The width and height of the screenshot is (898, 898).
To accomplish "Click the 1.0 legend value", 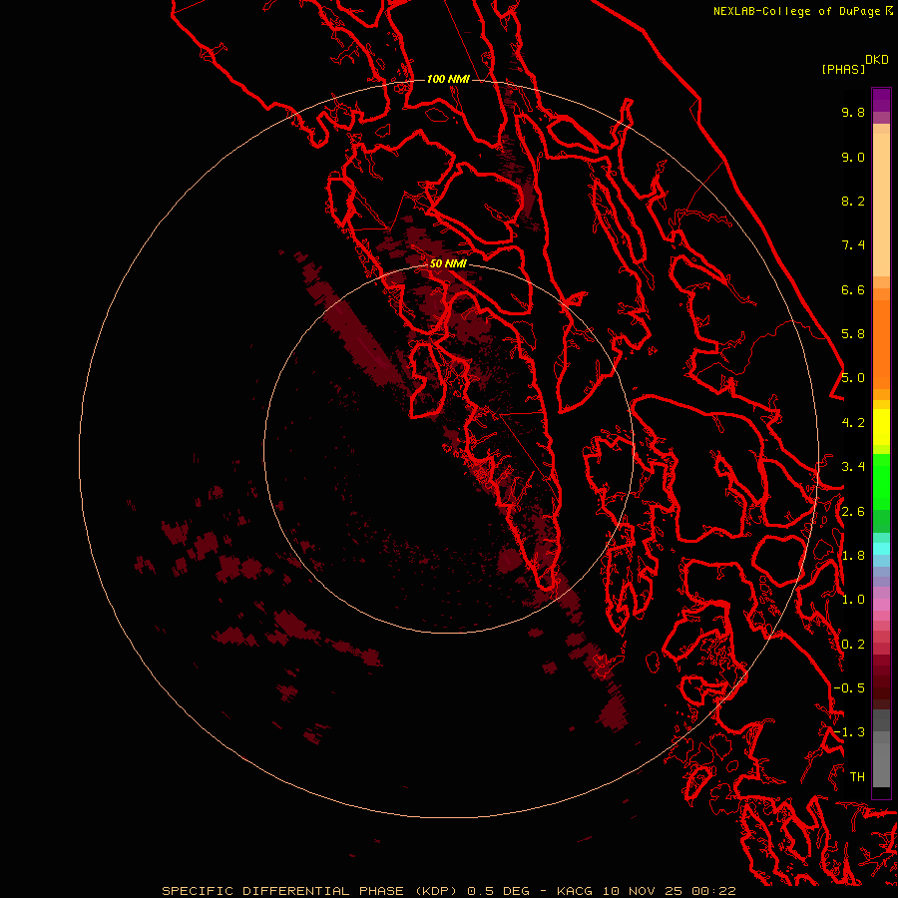I will 853,600.
